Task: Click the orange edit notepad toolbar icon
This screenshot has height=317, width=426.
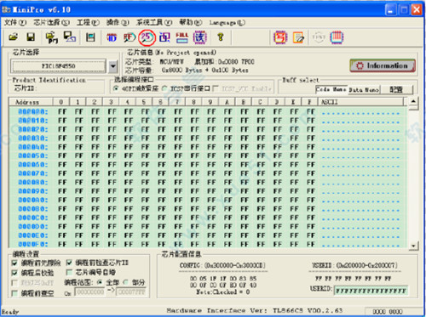Action: 298,37
